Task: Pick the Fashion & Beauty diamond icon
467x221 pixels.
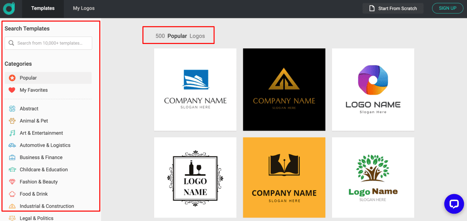Action: click(12, 182)
